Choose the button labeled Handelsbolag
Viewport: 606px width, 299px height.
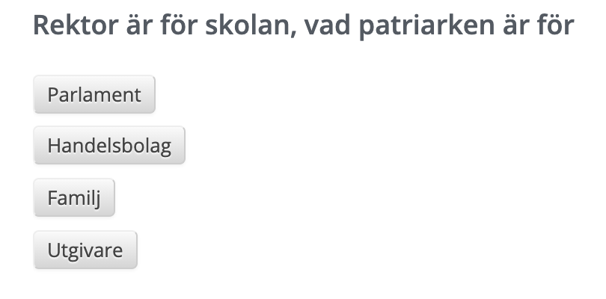pos(109,145)
